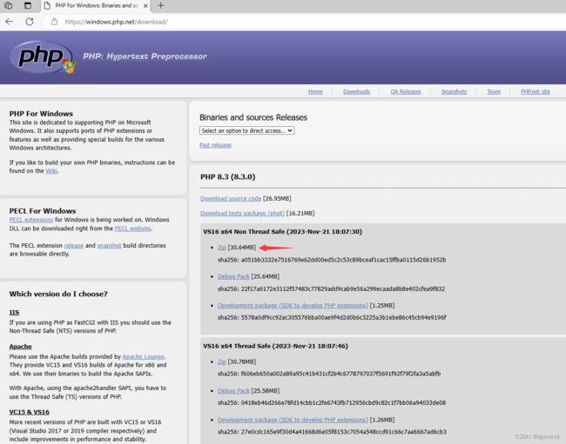Click the IIS subheading in sidebar
This screenshot has width=566, height=444.
click(x=14, y=313)
